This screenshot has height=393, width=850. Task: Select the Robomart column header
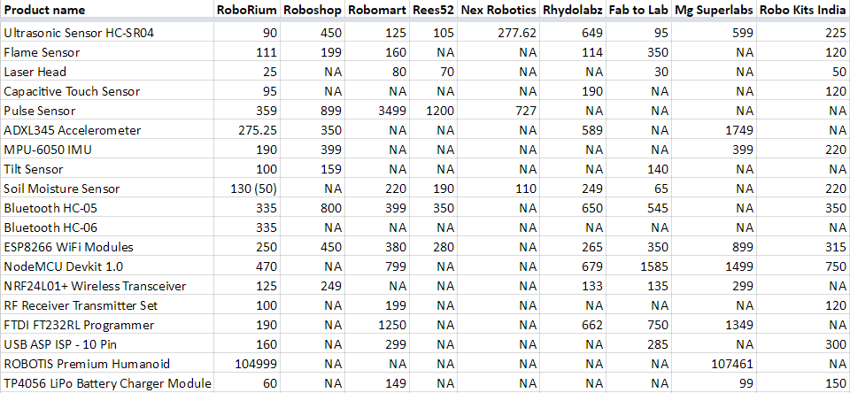tap(377, 9)
